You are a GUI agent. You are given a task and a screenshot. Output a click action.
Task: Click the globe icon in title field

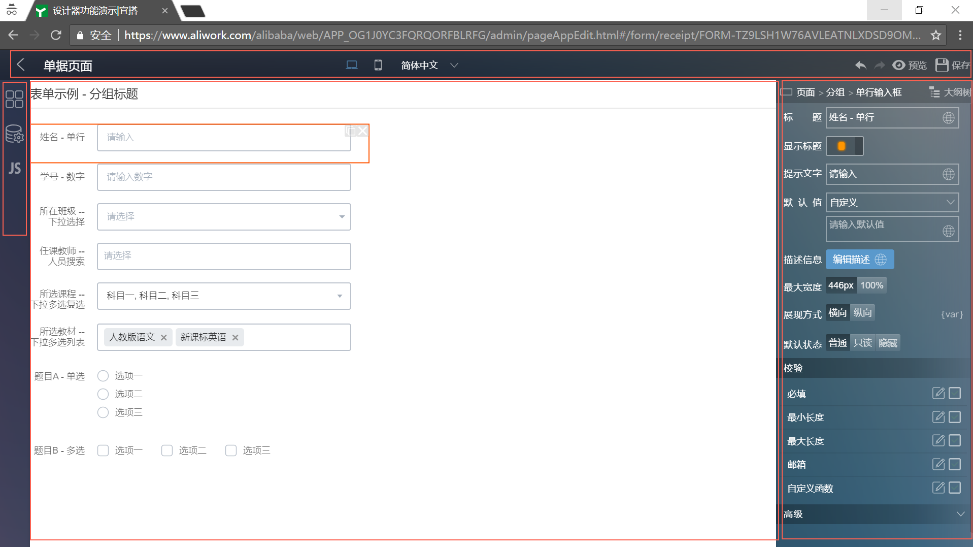click(948, 118)
